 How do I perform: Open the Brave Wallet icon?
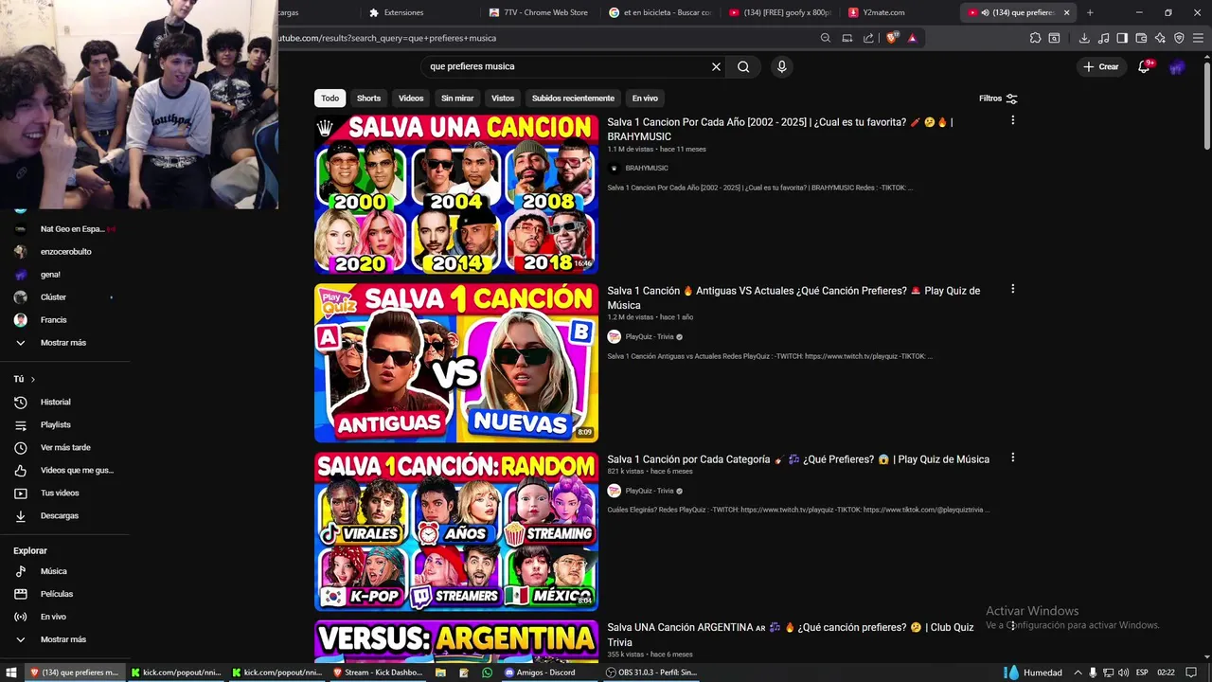coord(1141,38)
